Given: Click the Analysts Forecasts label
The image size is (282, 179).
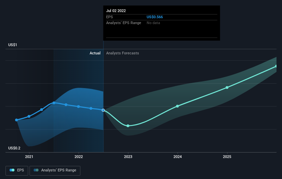Looking at the screenshot, I should pos(123,53).
